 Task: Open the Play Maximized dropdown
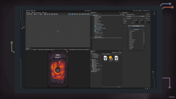click(x=73, y=50)
